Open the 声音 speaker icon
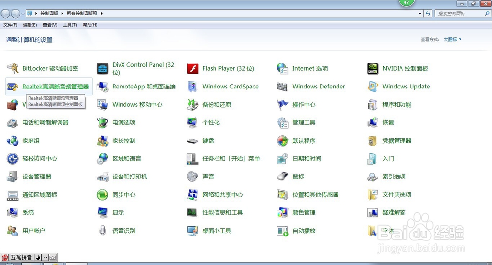492x265 pixels. click(x=193, y=177)
